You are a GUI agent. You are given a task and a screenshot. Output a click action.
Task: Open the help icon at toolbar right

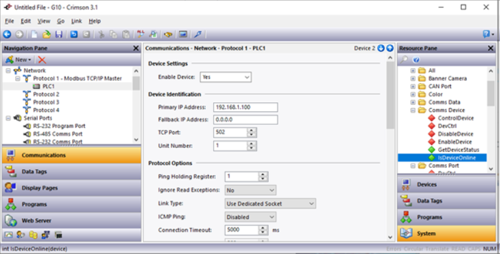pos(487,34)
